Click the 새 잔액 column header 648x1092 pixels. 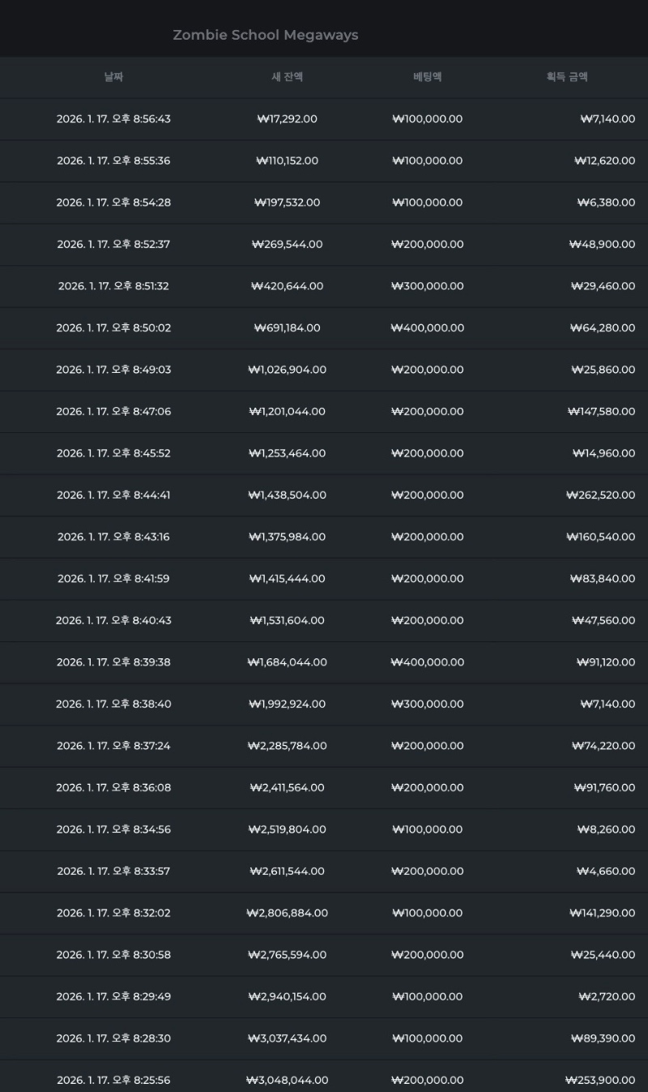[287, 77]
